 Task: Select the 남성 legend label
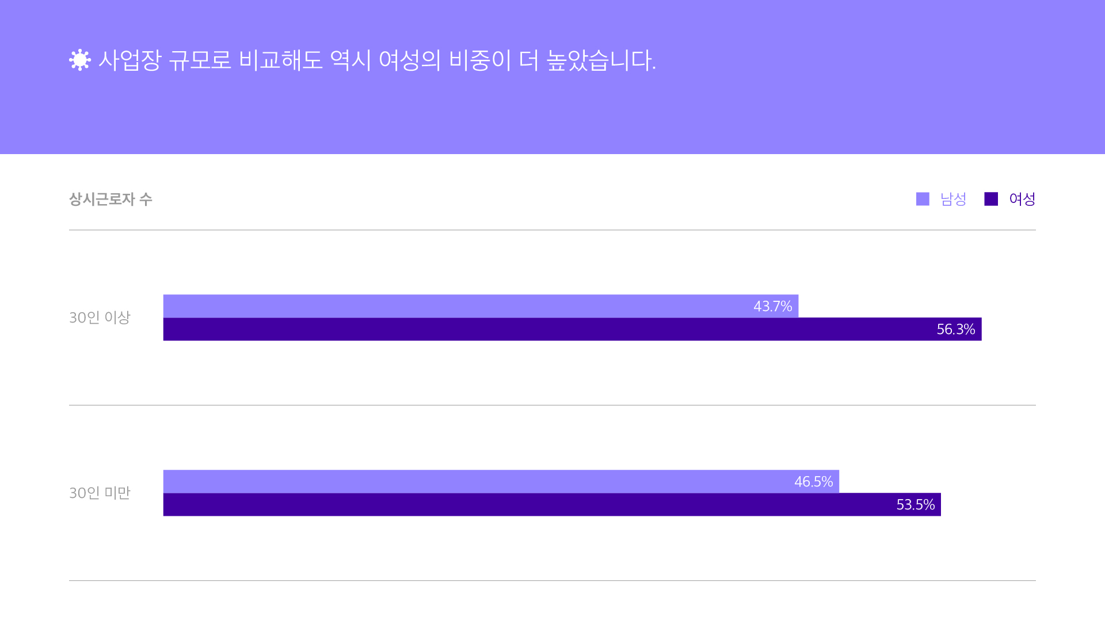point(953,199)
